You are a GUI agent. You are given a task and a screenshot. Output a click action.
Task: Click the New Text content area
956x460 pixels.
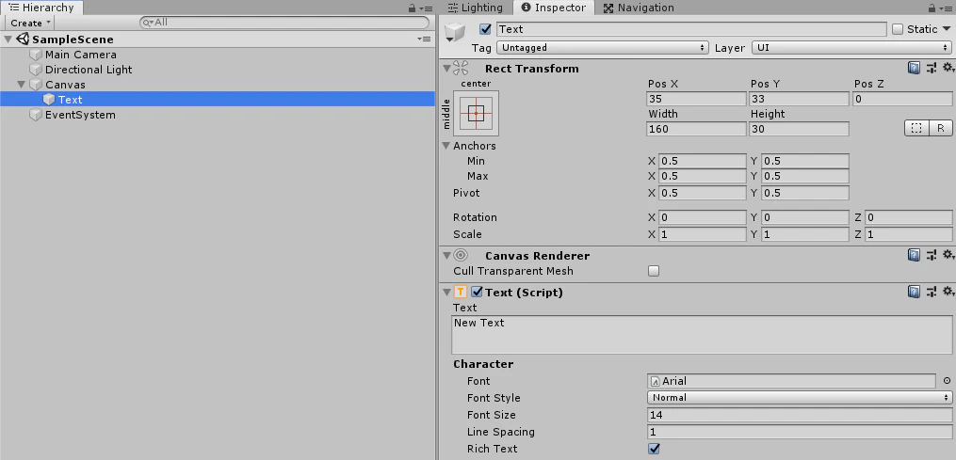(x=702, y=335)
